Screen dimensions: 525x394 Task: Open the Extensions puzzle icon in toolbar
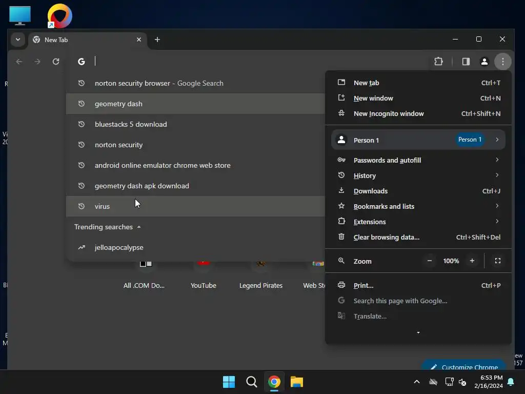(x=438, y=62)
